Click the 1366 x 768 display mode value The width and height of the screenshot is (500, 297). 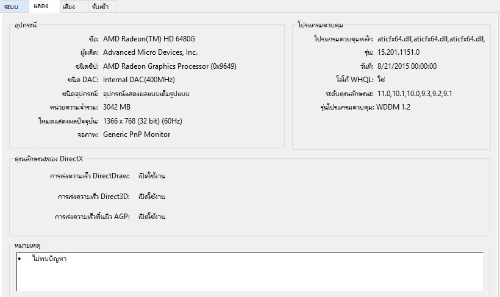pos(147,121)
